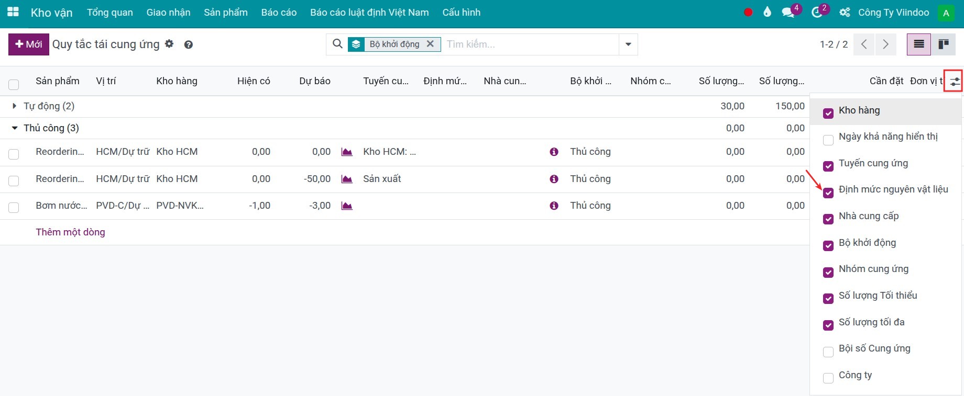Click the red recording dot icon
The image size is (964, 396).
point(748,13)
